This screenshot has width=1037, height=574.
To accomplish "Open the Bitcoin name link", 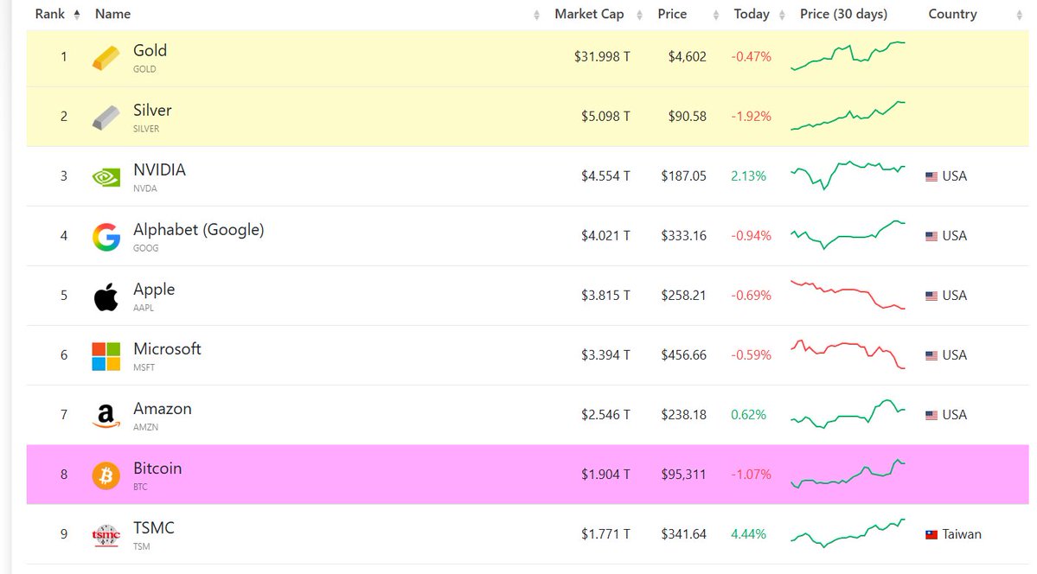I will pyautogui.click(x=157, y=469).
